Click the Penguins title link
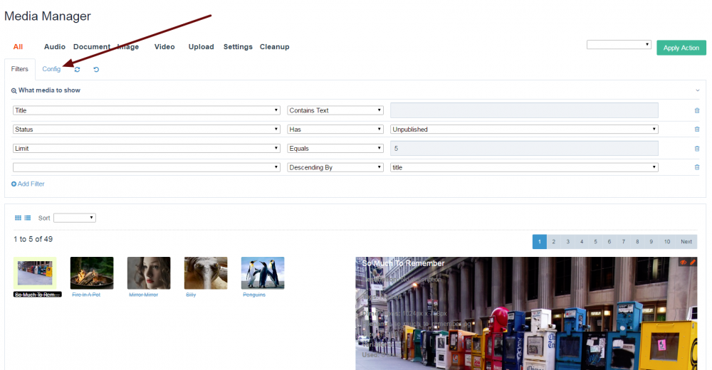Viewport: 712px width, 370px height. click(x=254, y=295)
